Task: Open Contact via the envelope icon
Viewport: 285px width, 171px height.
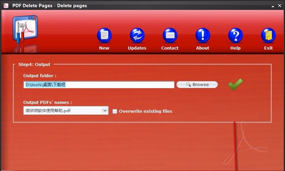Action: tap(170, 35)
